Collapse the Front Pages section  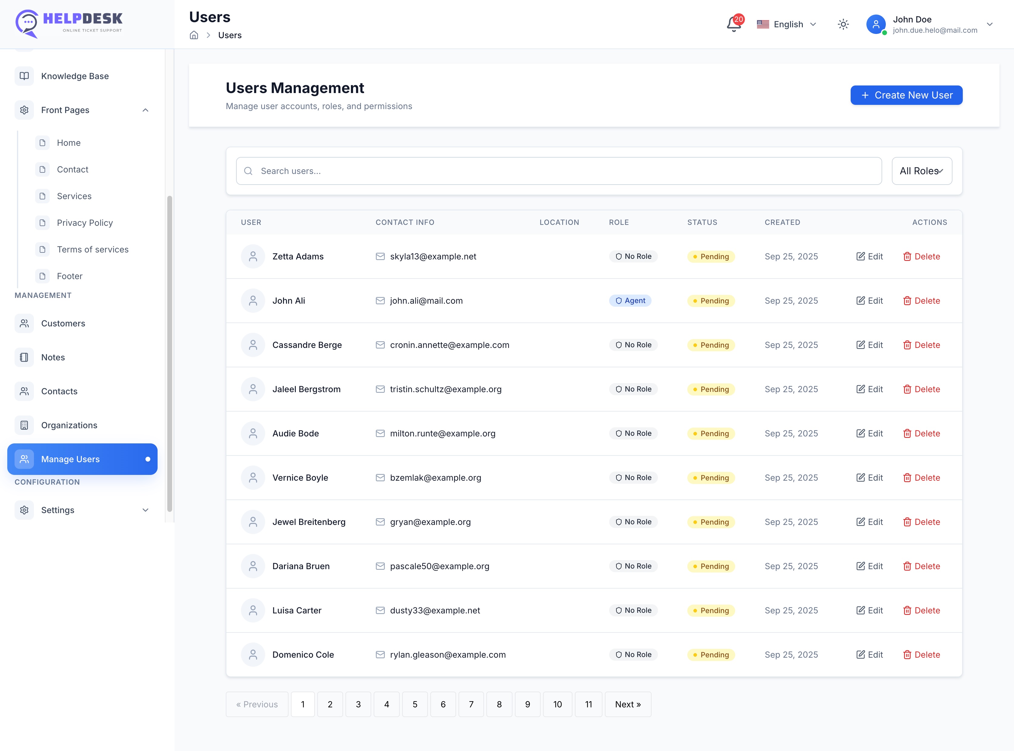(x=145, y=110)
